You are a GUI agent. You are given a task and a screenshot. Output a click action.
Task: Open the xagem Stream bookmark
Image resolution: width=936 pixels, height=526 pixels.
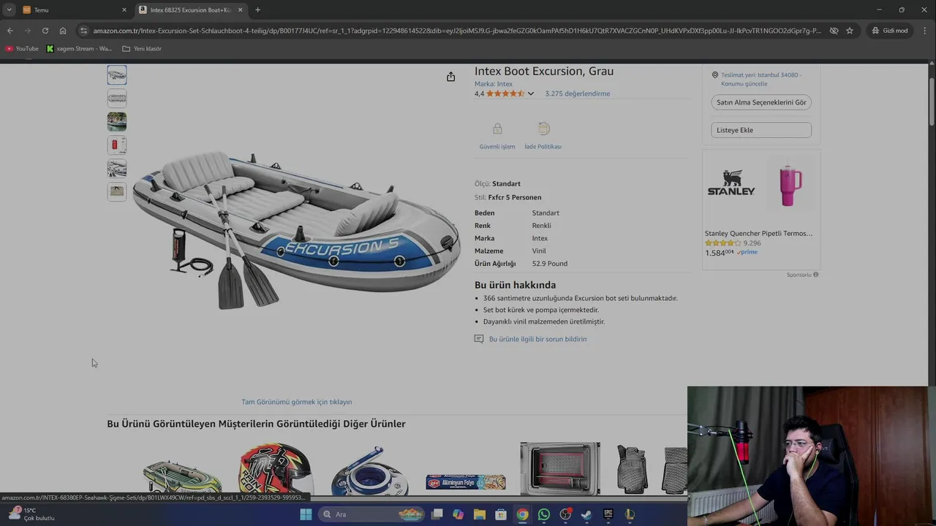point(79,48)
